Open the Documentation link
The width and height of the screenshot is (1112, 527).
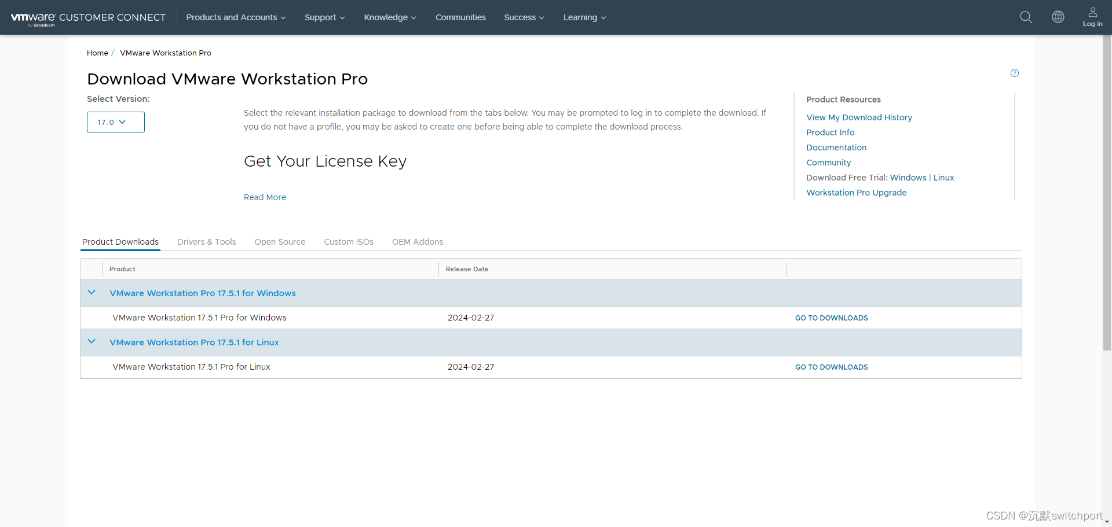pos(836,148)
